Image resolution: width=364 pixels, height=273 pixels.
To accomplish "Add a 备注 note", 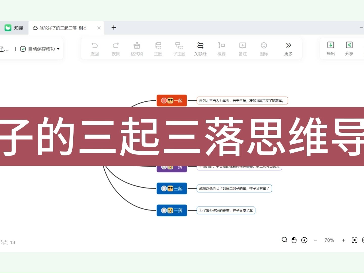I will tap(243, 49).
